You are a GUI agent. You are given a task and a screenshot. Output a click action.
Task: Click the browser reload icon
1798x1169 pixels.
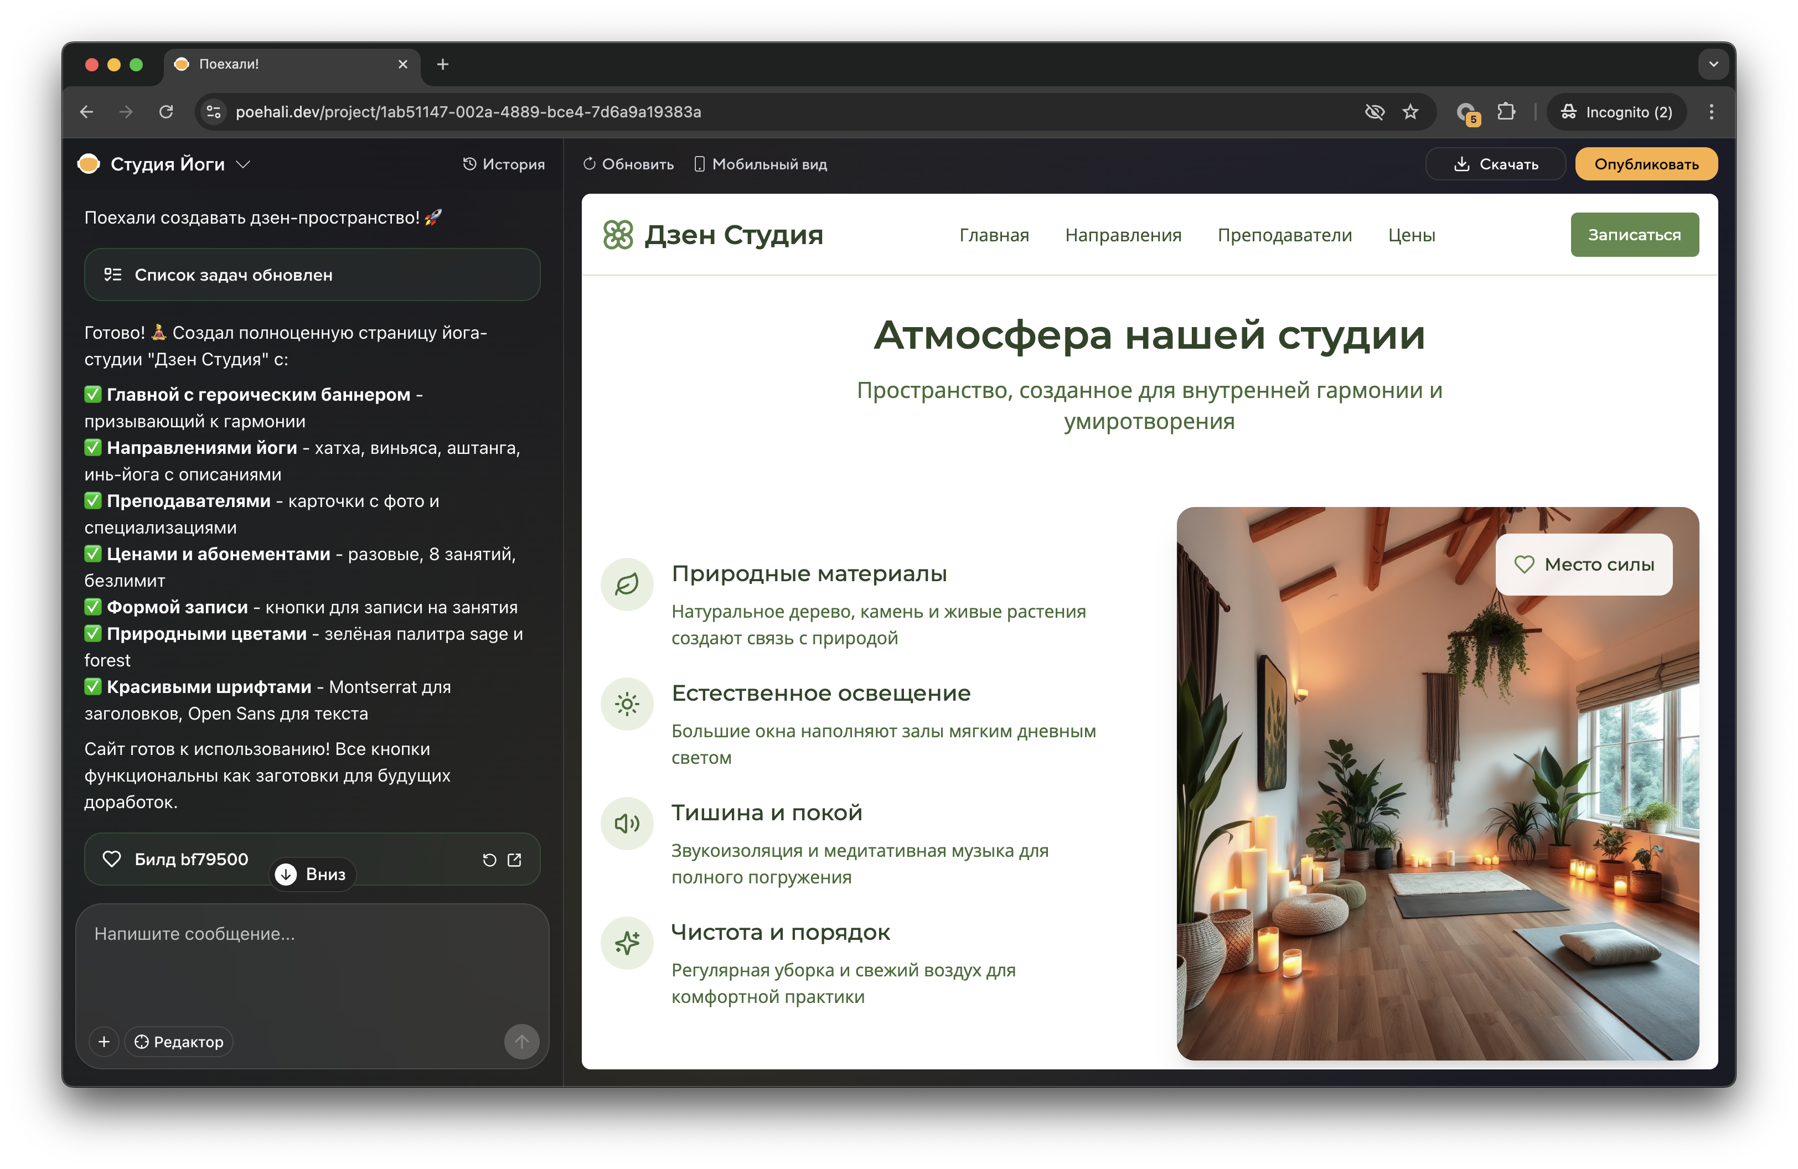coord(166,112)
